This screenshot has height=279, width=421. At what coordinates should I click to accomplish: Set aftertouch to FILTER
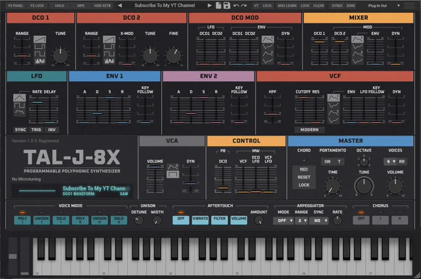(x=219, y=220)
